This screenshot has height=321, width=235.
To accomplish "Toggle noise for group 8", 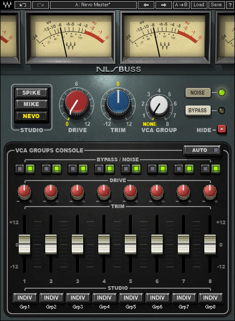I will [216, 169].
